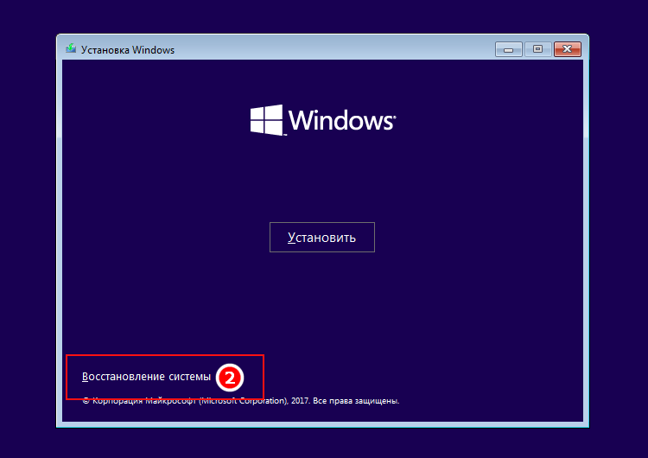This screenshot has width=648, height=458.
Task: Click the Windows logo in the center
Action: point(323,120)
